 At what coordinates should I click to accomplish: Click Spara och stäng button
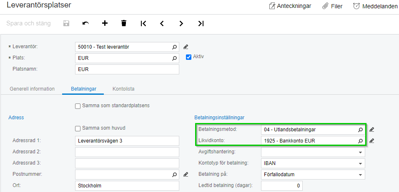click(x=28, y=23)
